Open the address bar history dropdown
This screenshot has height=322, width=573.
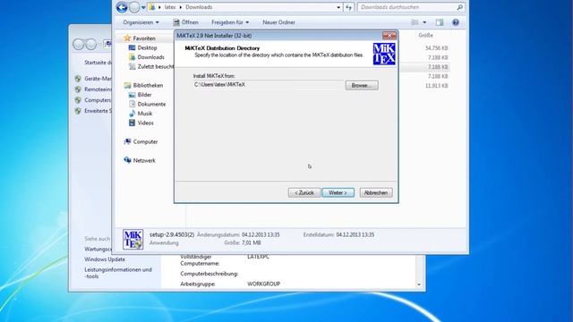[x=338, y=7]
